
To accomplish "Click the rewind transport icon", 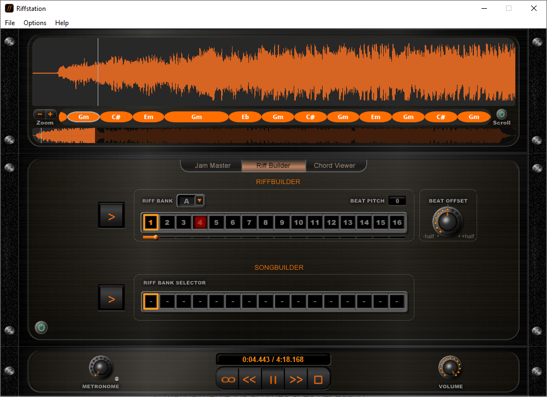I will (250, 378).
